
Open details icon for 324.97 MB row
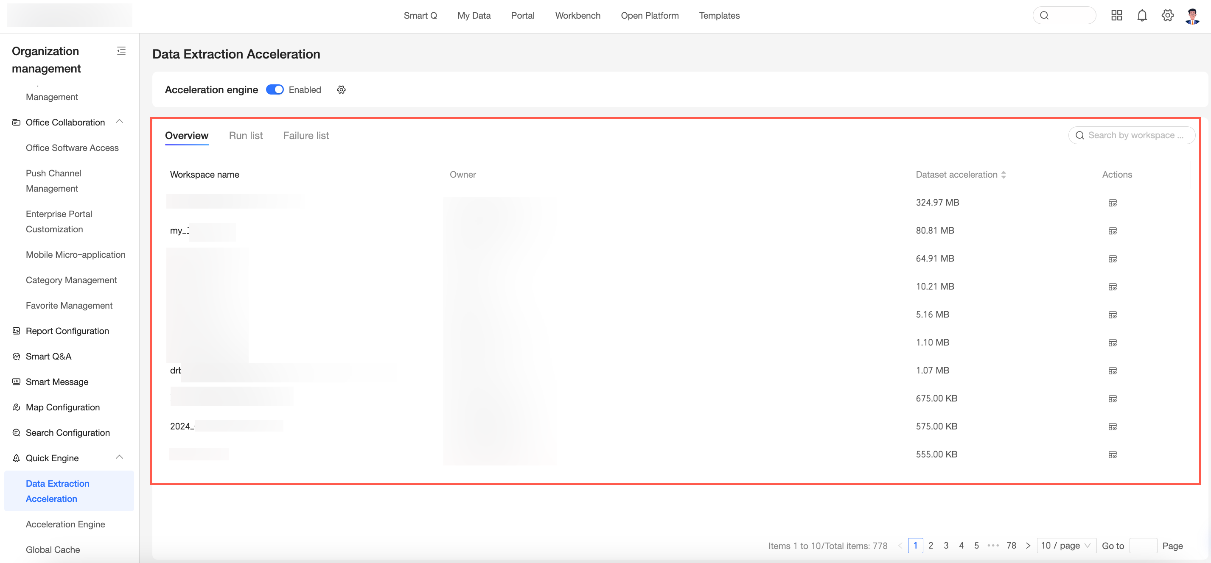pos(1112,203)
